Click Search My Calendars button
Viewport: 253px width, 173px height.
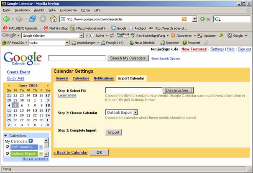click(128, 58)
